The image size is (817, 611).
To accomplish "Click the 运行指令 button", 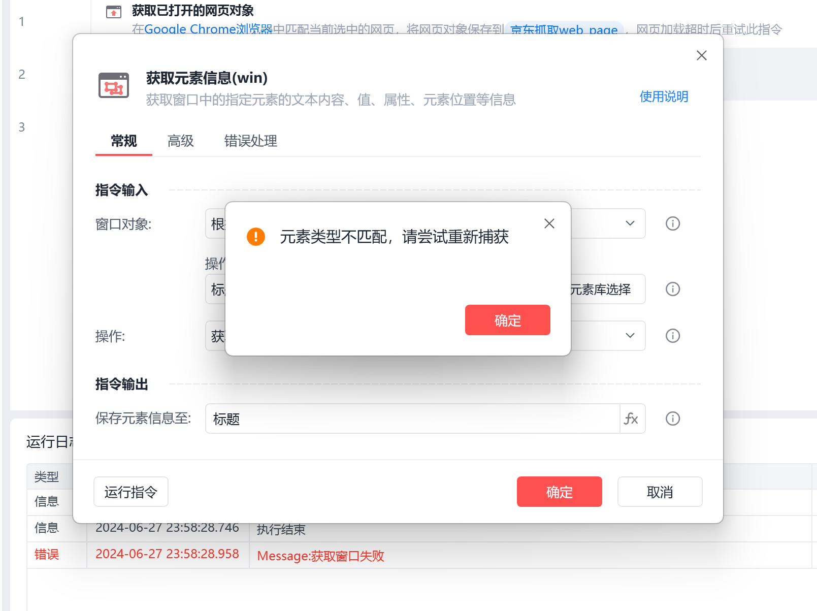I will [x=131, y=492].
